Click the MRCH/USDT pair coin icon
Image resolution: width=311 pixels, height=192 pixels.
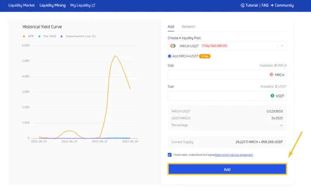tap(173, 46)
